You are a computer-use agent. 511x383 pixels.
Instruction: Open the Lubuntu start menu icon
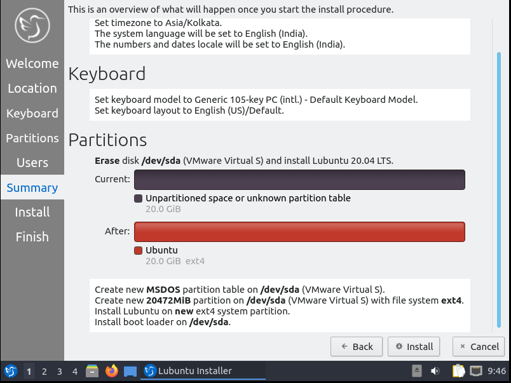(x=11, y=371)
